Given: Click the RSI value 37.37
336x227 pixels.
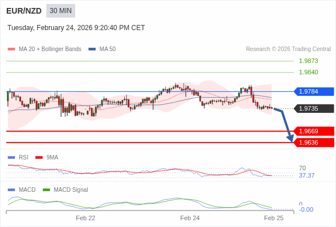Looking at the screenshot, I should tap(306, 175).
